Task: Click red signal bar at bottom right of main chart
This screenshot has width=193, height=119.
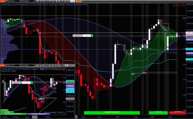Action: (x=178, y=112)
